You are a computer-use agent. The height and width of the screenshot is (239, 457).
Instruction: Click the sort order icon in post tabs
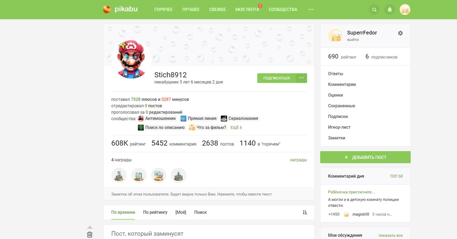[x=305, y=212]
